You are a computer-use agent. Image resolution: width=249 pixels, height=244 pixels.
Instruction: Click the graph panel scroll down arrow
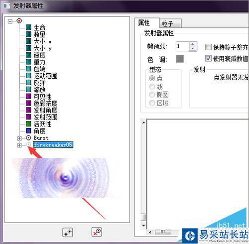143,226
